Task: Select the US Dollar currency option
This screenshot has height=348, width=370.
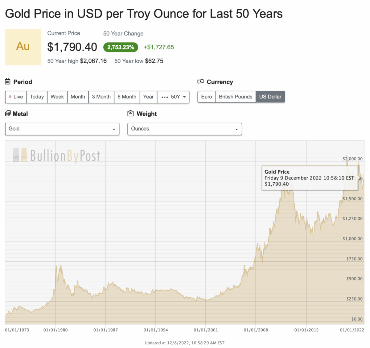Action: coord(270,97)
